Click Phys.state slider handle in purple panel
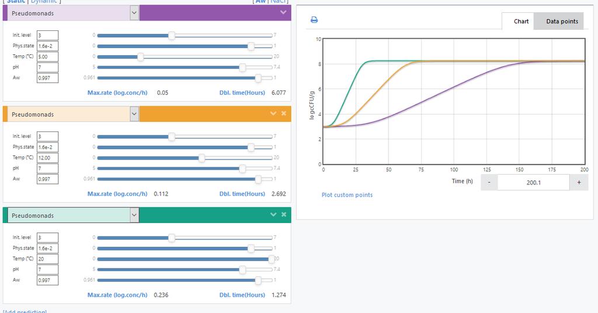598x313 pixels. [x=251, y=46]
